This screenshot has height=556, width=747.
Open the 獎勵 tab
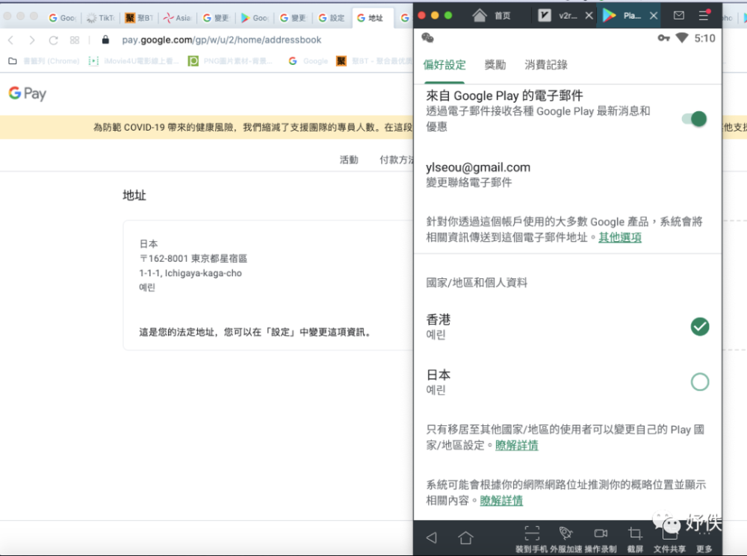pos(495,65)
